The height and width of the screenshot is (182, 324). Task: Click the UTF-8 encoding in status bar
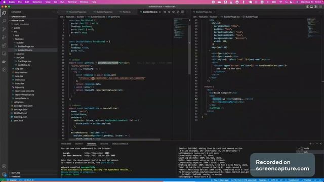274,180
